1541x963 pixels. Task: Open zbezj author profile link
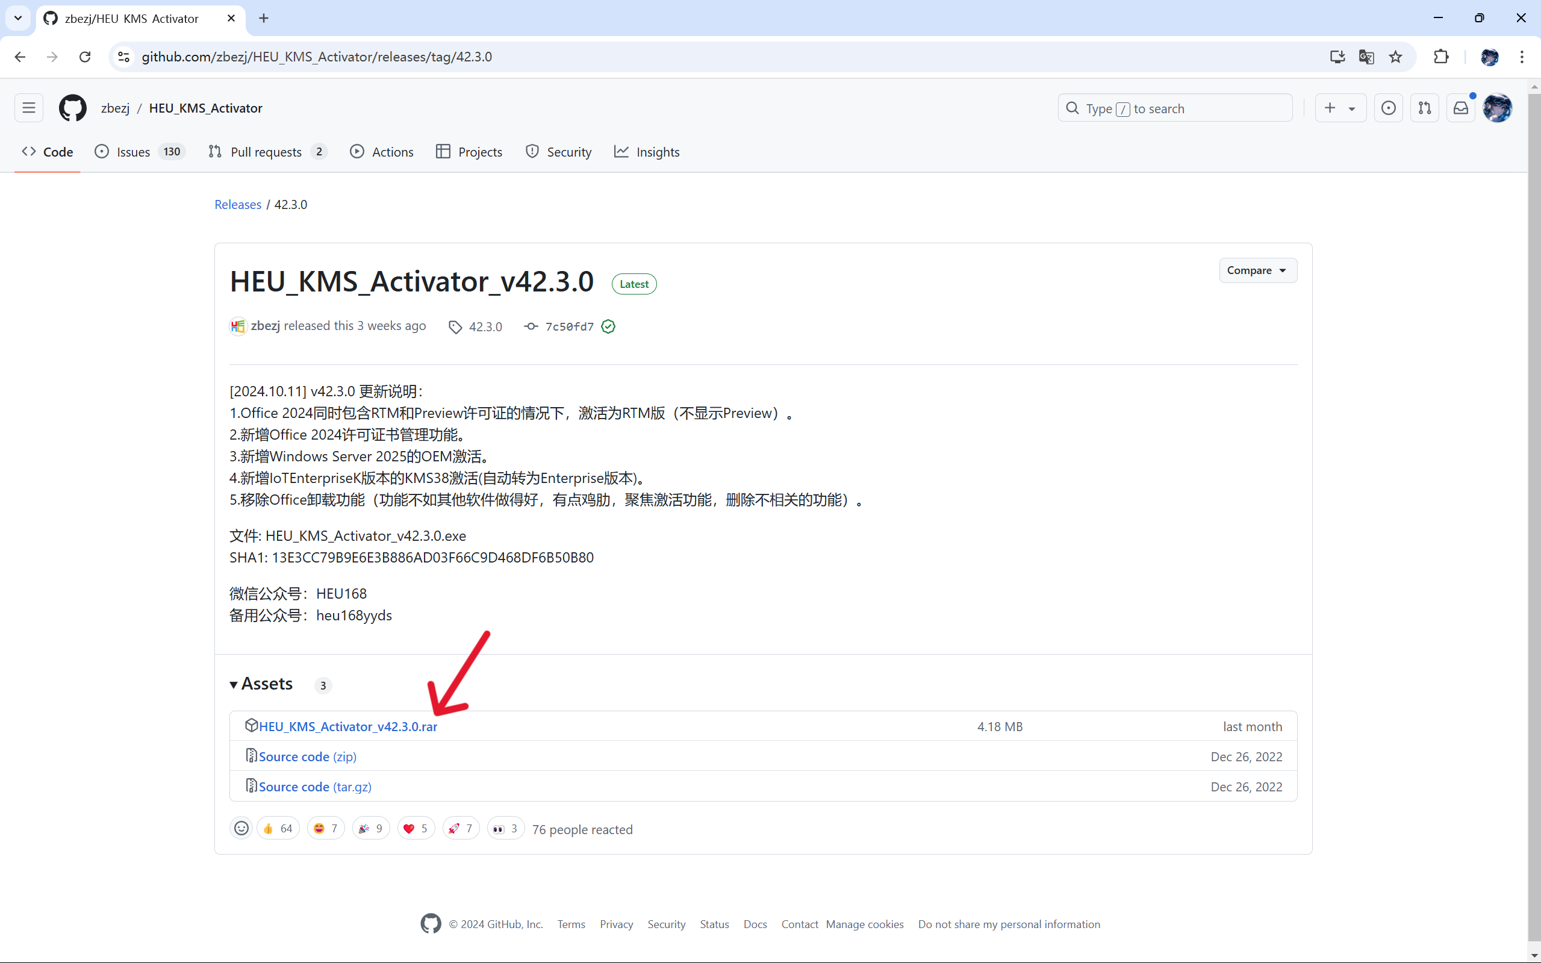[x=266, y=325]
